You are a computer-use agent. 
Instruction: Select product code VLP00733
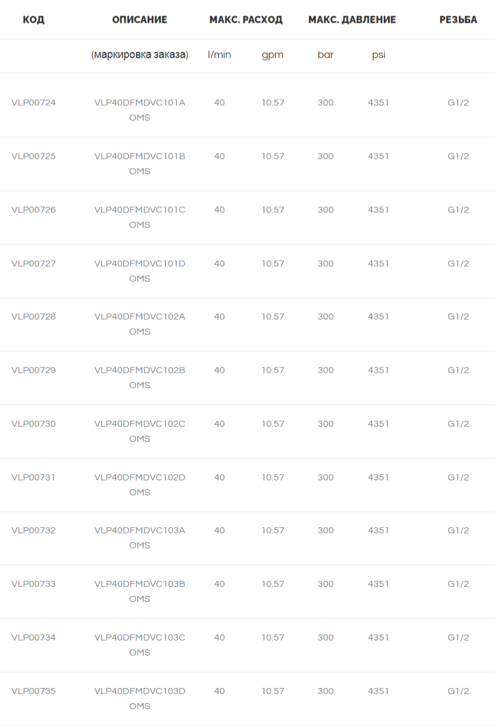point(34,584)
